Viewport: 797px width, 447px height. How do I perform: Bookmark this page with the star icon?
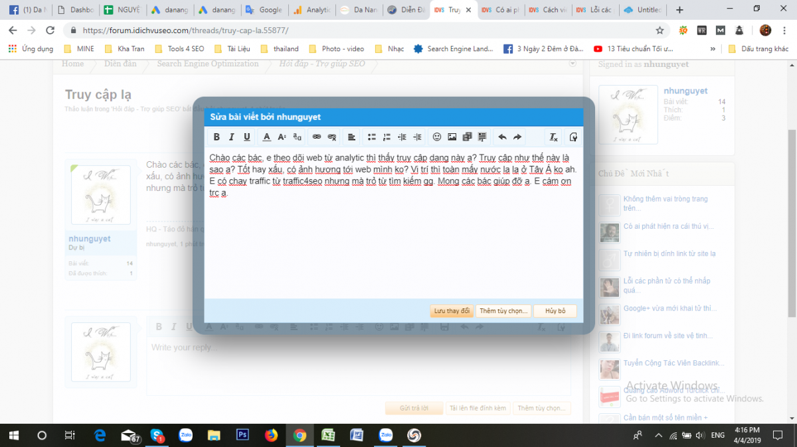660,31
